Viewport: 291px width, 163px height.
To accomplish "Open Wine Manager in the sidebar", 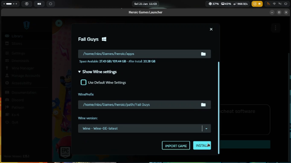I will (x=22, y=68).
